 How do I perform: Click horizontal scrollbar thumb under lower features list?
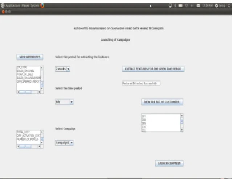[25, 146]
